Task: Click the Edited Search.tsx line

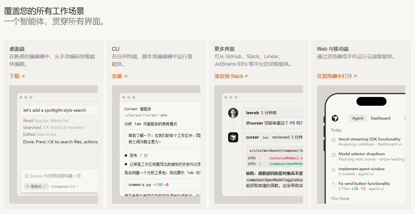Action: pyautogui.click(x=40, y=134)
